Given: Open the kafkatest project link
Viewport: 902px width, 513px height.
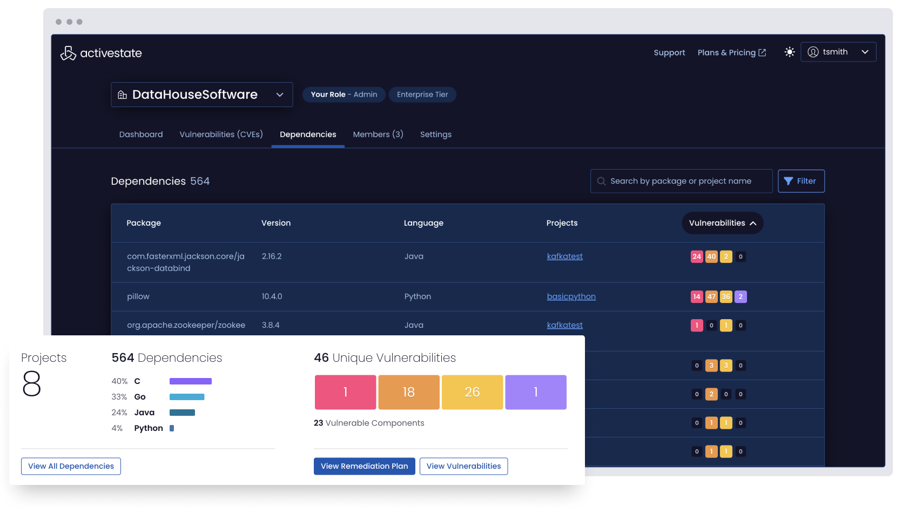Looking at the screenshot, I should [564, 256].
